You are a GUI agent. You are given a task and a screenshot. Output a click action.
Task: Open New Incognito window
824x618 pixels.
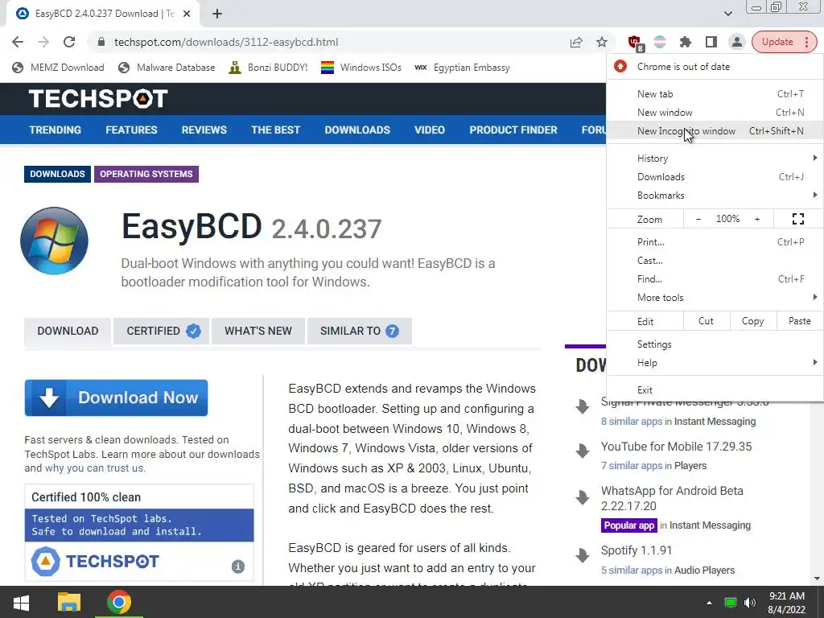pos(715,131)
